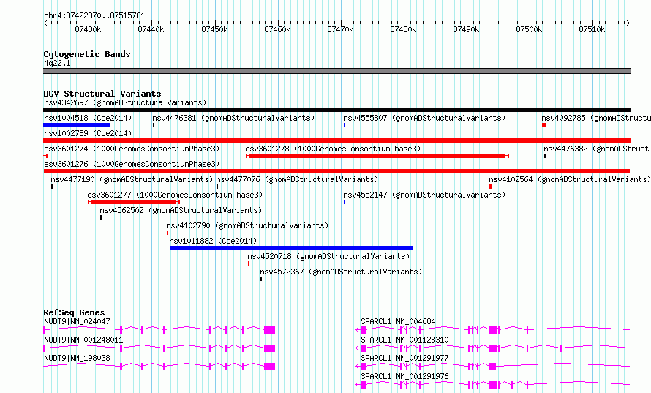Click the esv3601276 red variant bar

tap(336, 171)
